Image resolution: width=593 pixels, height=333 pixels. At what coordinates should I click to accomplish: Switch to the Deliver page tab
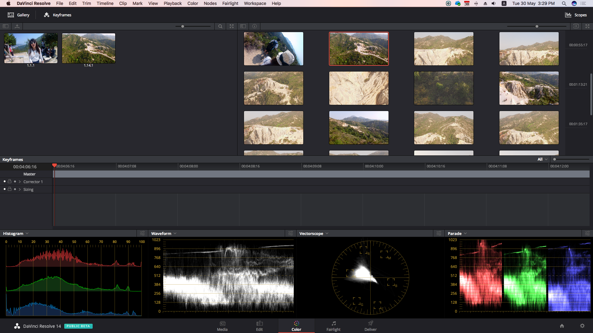point(370,326)
